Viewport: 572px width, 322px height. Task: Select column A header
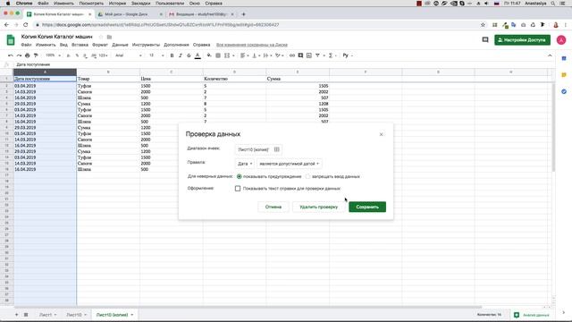(45, 72)
